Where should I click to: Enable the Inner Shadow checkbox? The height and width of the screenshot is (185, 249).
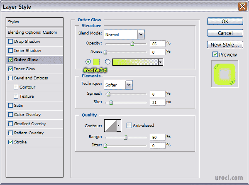click(10, 51)
